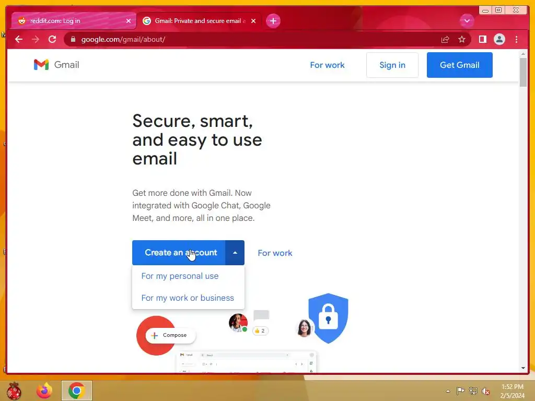Collapse the Create an account dropdown arrow
This screenshot has height=401, width=535.
(235, 253)
